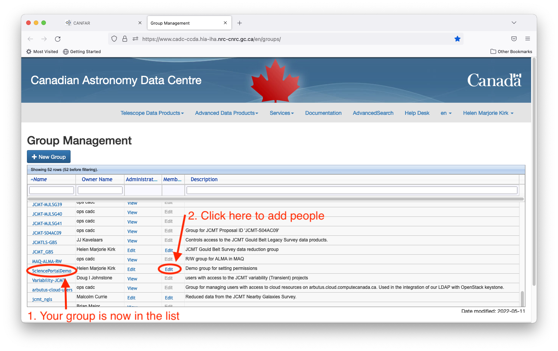Sort by the Members column header
Viewport: 558px width, 351px height.
[x=173, y=179]
